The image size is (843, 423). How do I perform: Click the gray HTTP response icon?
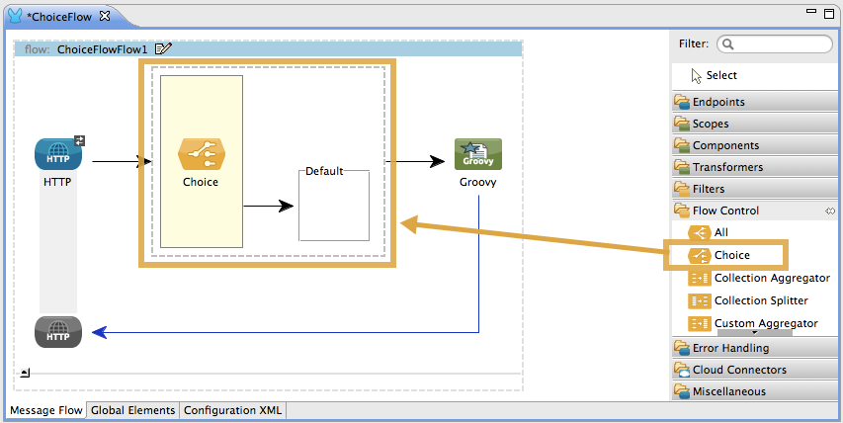click(x=56, y=332)
